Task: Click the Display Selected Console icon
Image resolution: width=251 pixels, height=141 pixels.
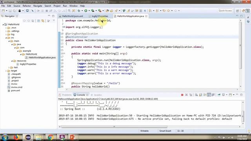Action: point(224,95)
